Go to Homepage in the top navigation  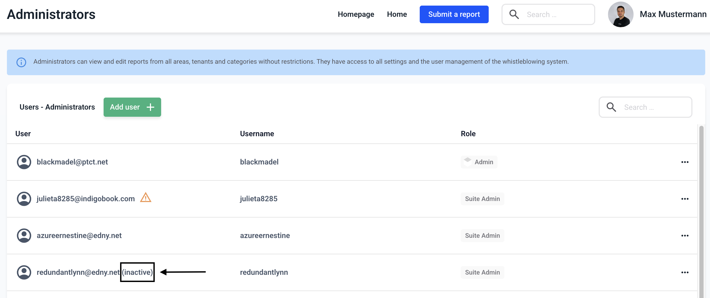point(356,14)
